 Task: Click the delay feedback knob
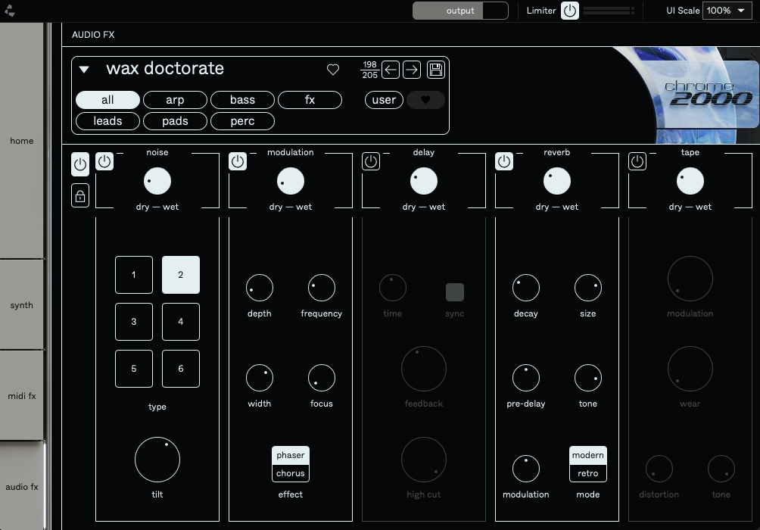pos(424,369)
